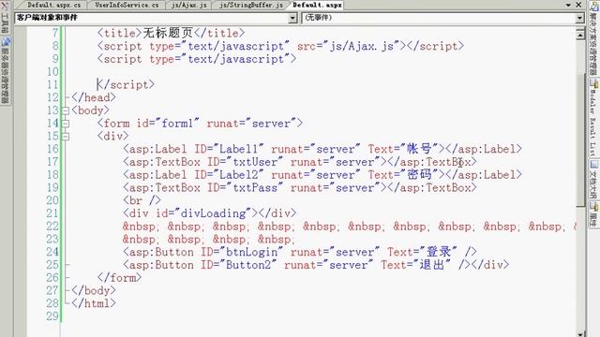This screenshot has width=600, height=337.
Task: Click the closing </body> tag
Action: point(94,291)
